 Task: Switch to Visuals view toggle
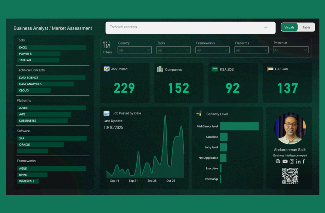click(x=290, y=27)
